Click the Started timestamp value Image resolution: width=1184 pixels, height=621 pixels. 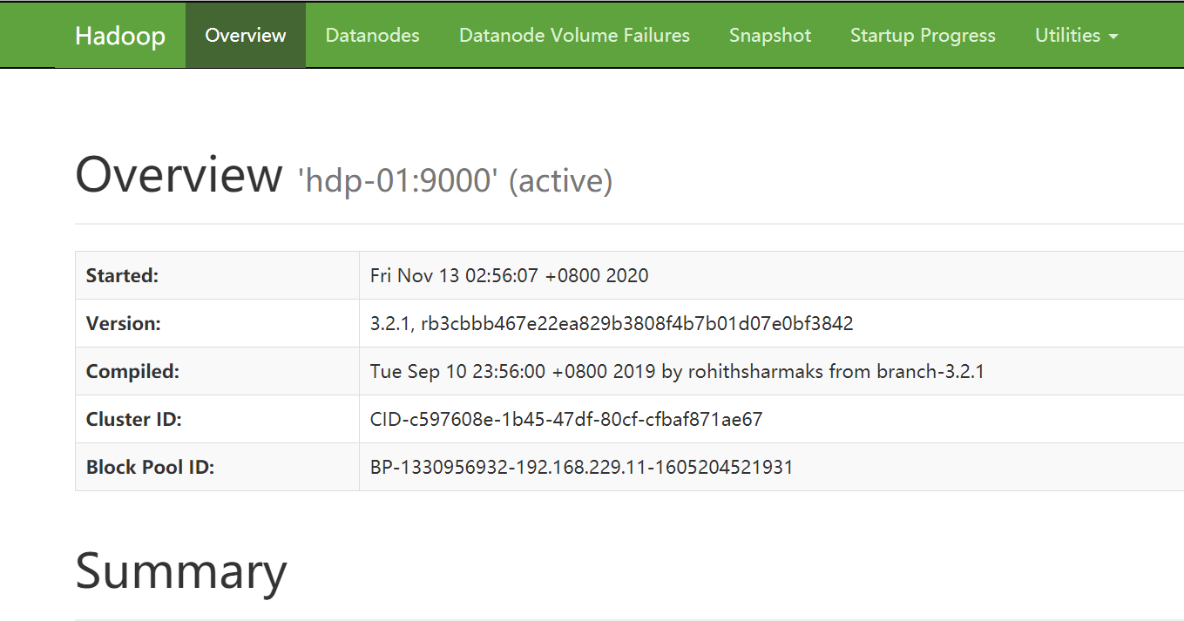tap(509, 276)
